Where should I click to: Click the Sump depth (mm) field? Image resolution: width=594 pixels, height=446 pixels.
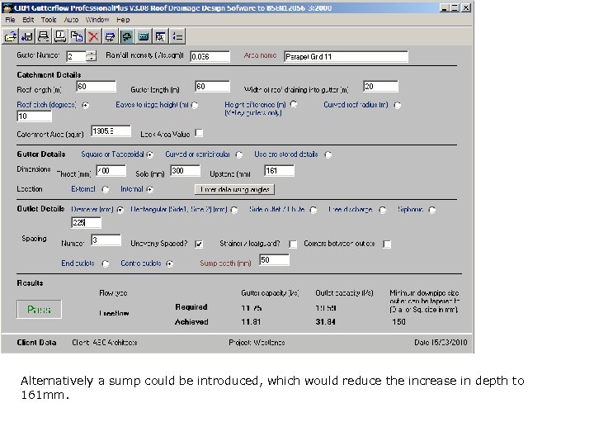click(x=274, y=260)
